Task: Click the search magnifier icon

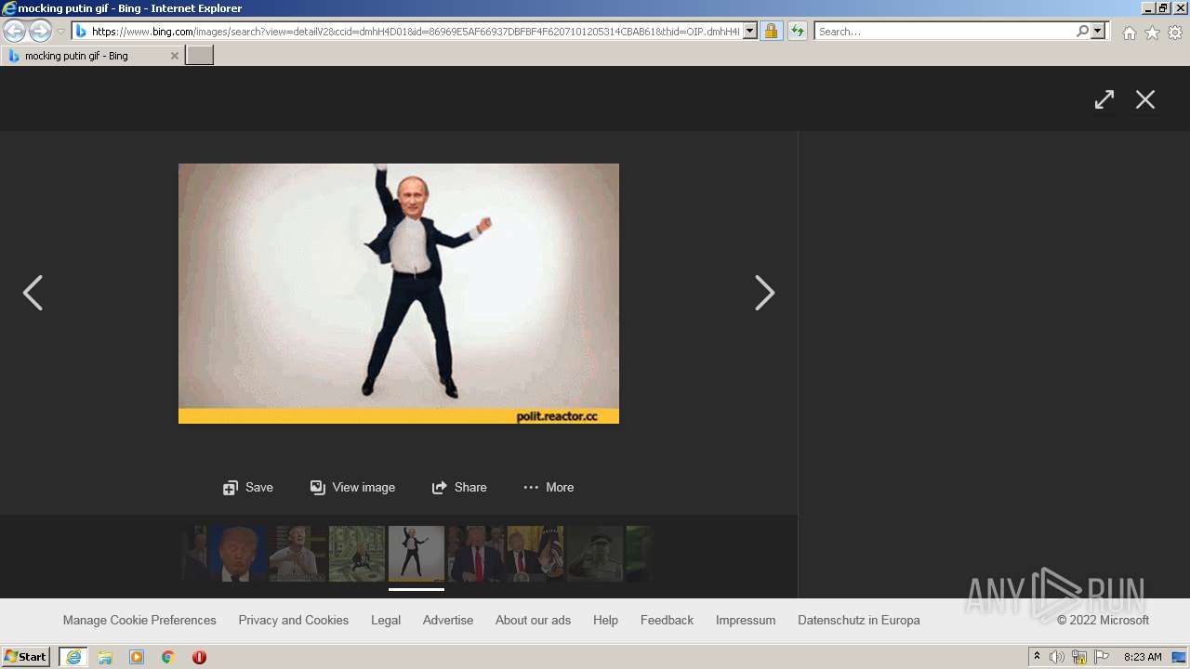Action: coord(1082,32)
